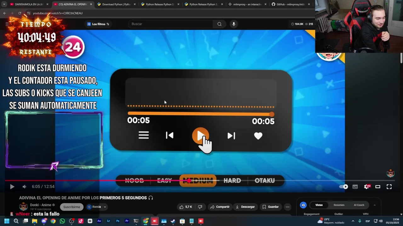Mute the video with the speaker icon
The width and height of the screenshot is (403, 226).
point(24,186)
